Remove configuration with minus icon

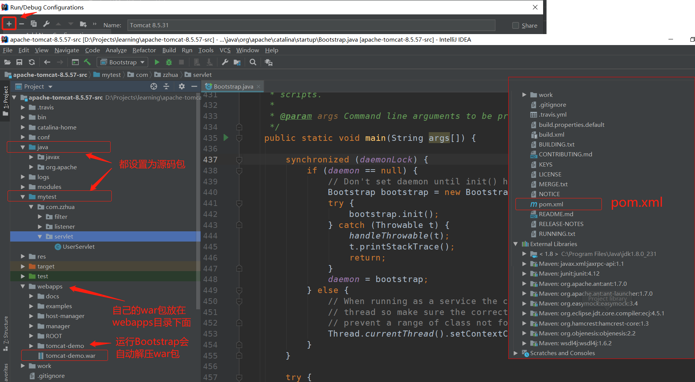[x=22, y=24]
